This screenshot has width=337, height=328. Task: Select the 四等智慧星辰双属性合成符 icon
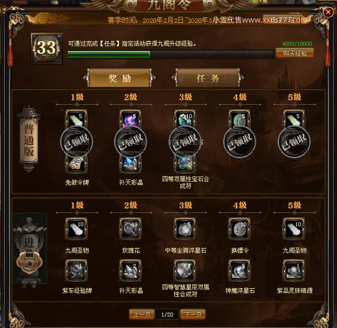click(x=185, y=270)
